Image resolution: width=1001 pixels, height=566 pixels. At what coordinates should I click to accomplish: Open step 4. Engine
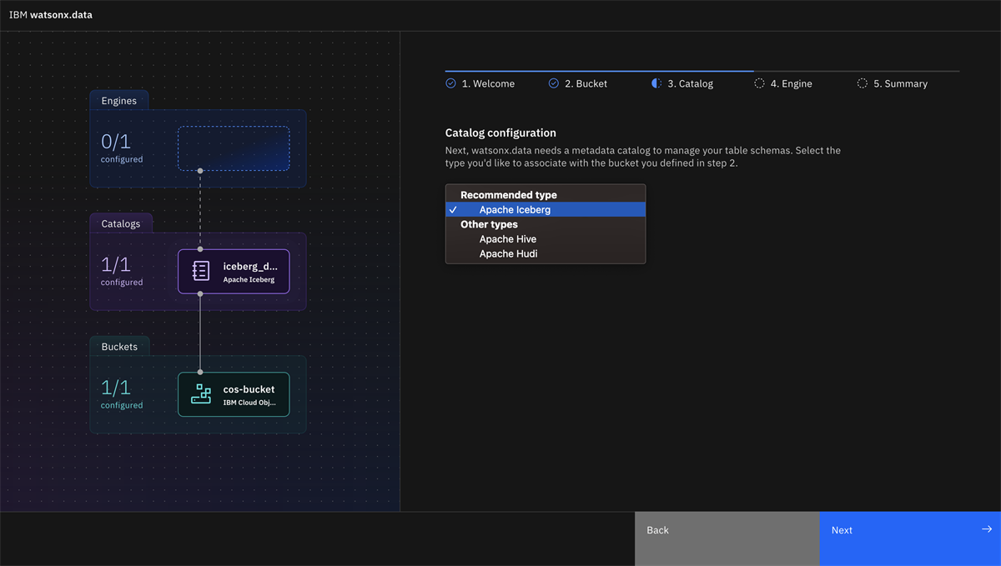click(x=783, y=83)
